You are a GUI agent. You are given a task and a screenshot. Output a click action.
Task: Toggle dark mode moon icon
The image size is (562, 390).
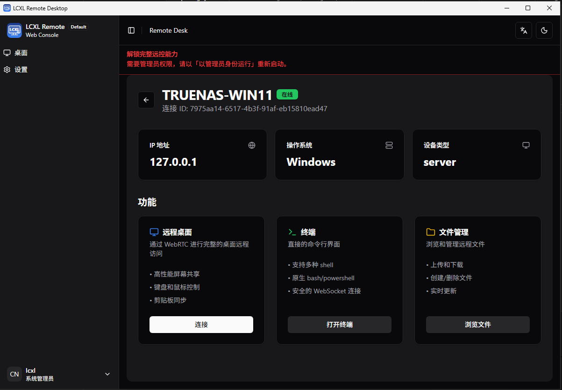544,30
